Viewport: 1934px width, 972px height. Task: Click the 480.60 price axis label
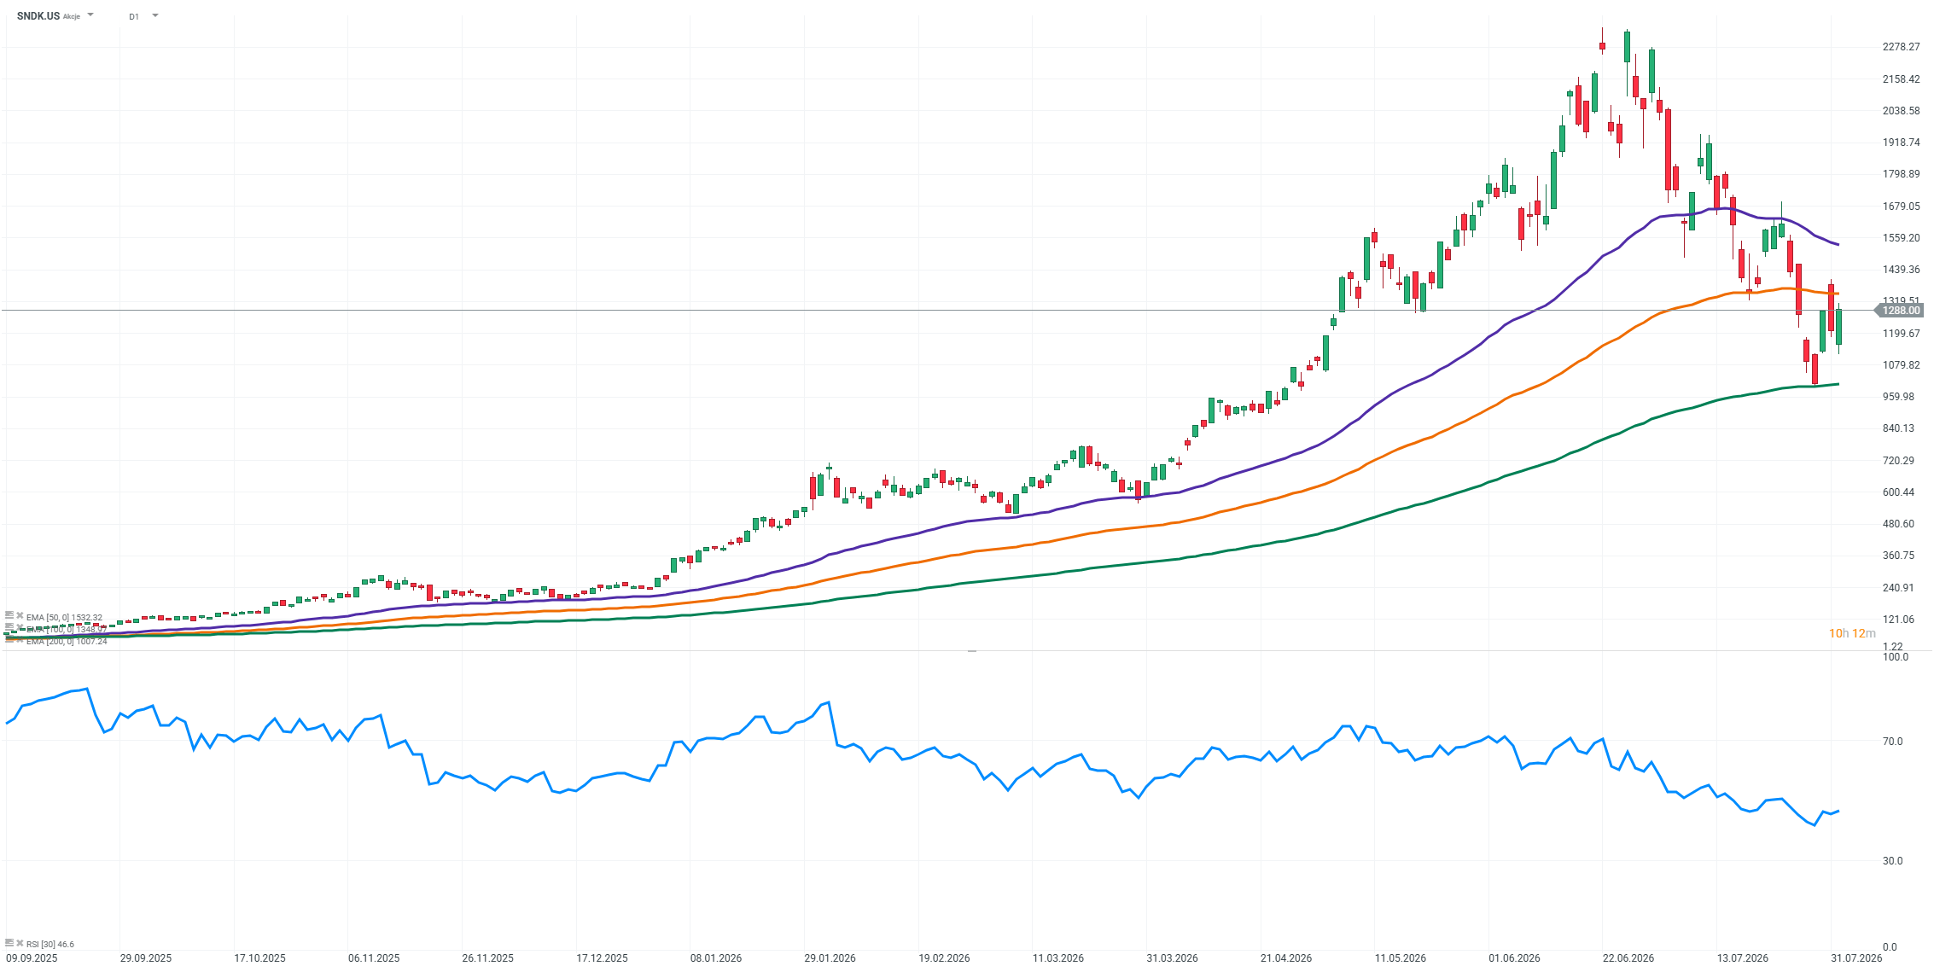pos(1901,524)
